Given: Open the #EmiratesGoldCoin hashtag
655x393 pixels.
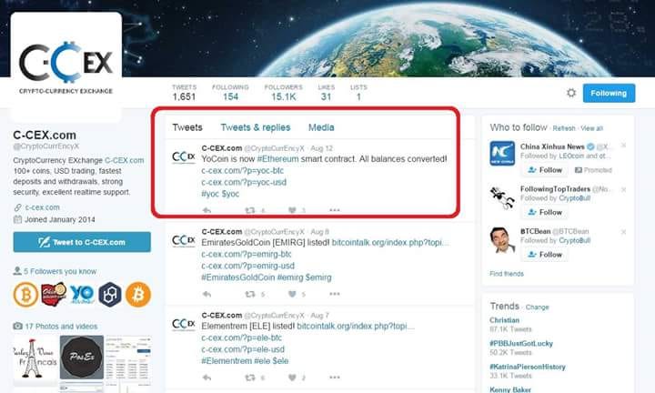Looking at the screenshot, I should point(238,277).
